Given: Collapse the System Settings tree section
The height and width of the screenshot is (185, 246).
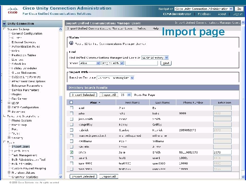Looking at the screenshot, I should pyautogui.click(x=4, y=29).
